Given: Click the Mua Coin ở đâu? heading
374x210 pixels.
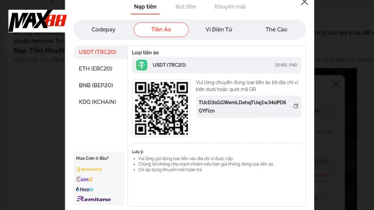Looking at the screenshot, I should click(x=93, y=158).
